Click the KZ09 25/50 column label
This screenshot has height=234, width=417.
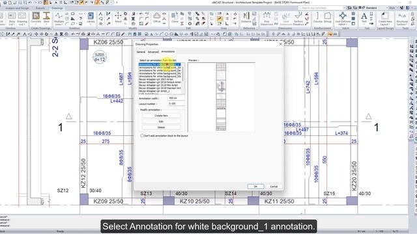click(x=108, y=201)
